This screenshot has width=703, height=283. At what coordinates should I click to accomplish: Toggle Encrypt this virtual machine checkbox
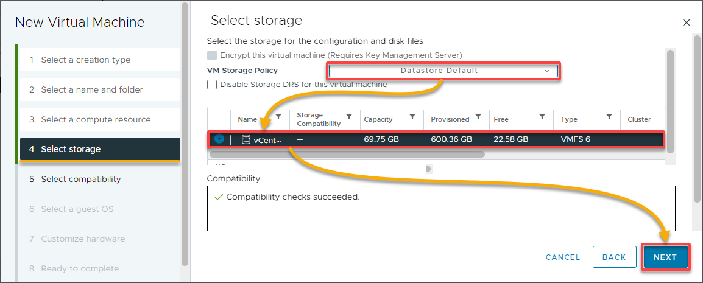[211, 55]
